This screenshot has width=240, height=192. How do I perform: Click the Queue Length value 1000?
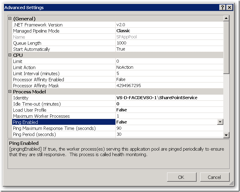point(170,43)
